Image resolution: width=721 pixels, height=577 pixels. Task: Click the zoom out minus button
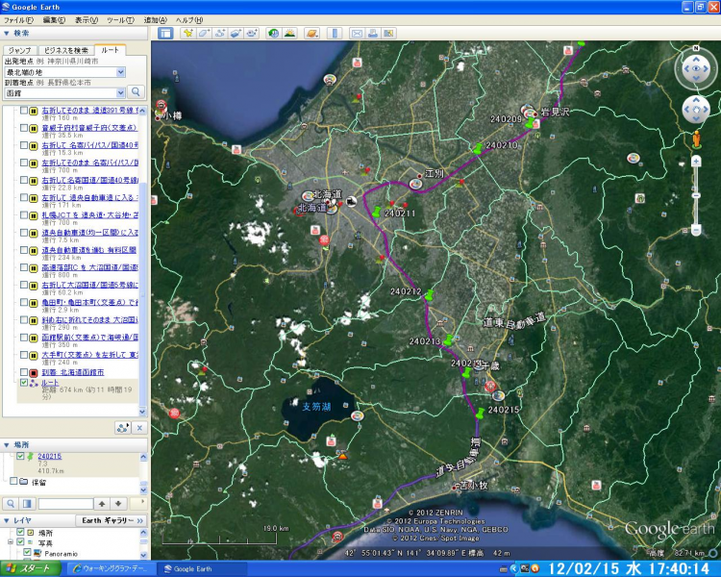click(x=696, y=230)
